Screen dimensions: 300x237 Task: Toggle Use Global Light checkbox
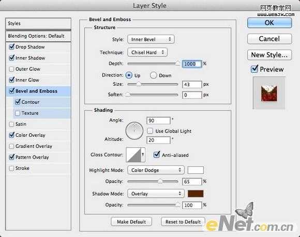150,131
